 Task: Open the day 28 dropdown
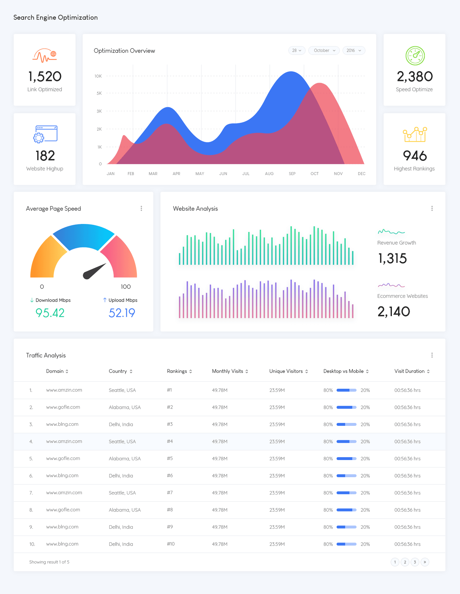point(297,50)
